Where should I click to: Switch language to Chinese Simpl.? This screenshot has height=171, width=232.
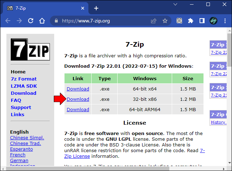point(27,138)
